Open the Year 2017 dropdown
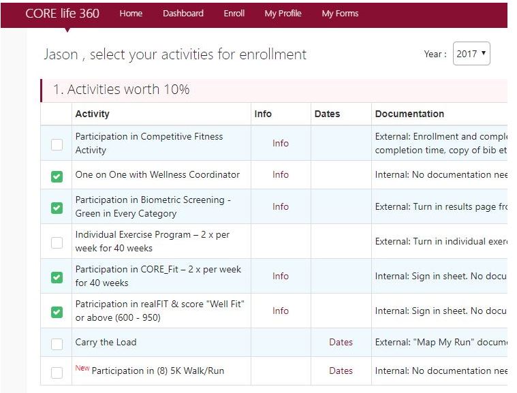 point(471,54)
